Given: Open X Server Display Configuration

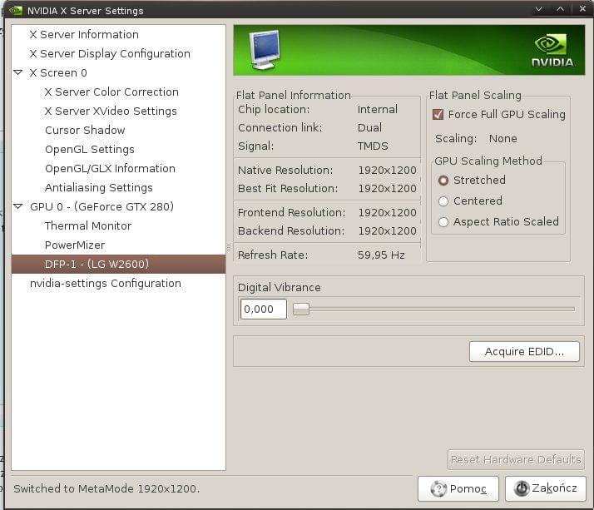Looking at the screenshot, I should click(110, 54).
